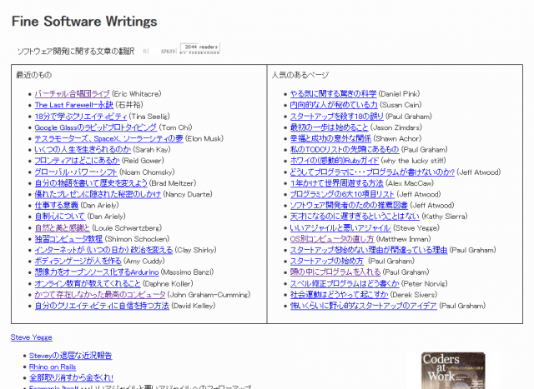The width and height of the screenshot is (534, 389).
Task: Open the Alex MacCaw world trip article
Action: point(337,183)
